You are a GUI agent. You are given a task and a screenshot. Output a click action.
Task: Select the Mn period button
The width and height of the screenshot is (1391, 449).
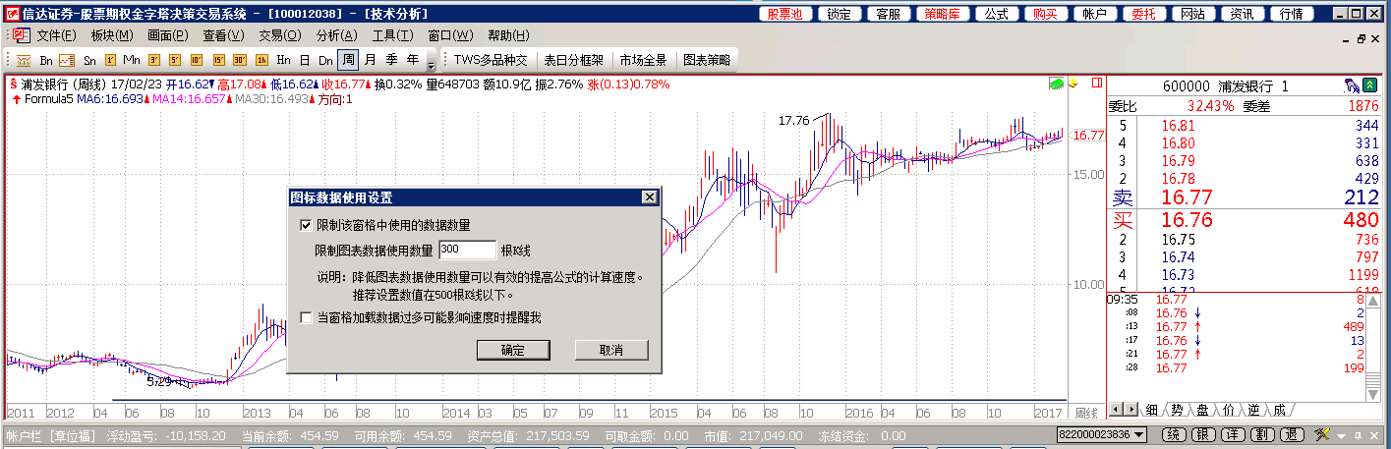(x=132, y=61)
